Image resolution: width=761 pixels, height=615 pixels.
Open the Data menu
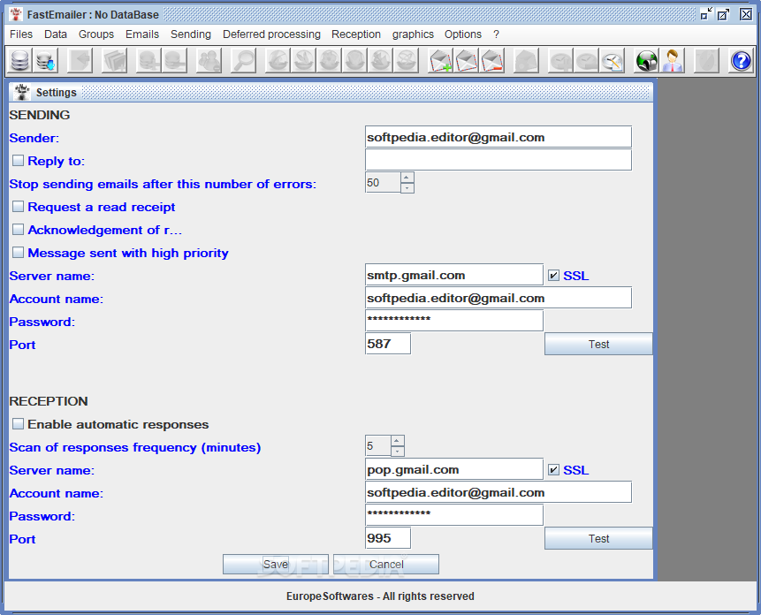pos(56,34)
